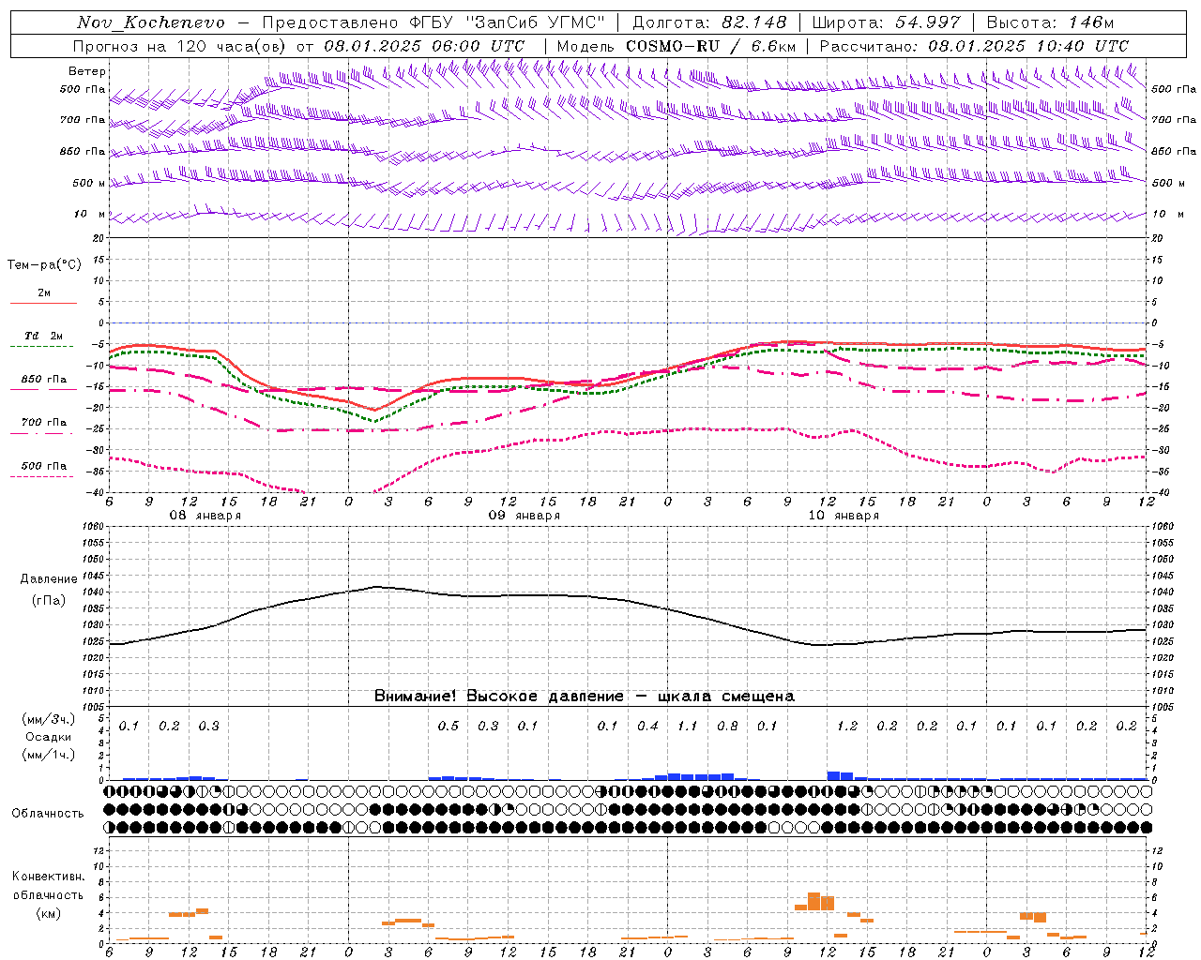This screenshot has height=960, width=1201.
Task: Click computed time Рассчитано: 08.01.2025 10:40 UTC
Action: tap(974, 46)
